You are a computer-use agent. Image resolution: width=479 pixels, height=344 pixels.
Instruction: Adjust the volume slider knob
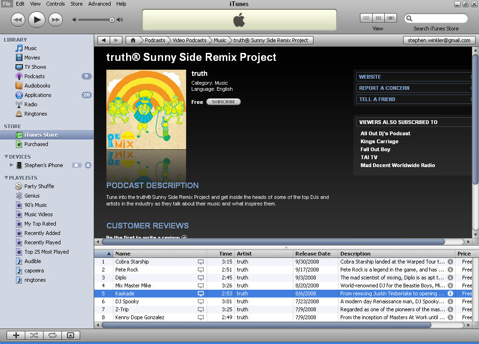(x=112, y=20)
